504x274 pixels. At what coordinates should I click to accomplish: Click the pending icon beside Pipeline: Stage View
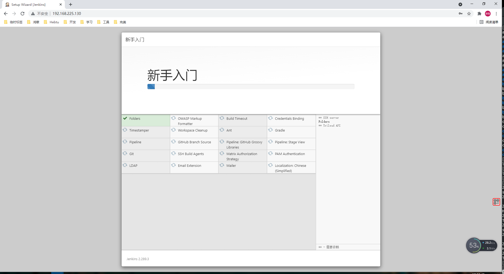pyautogui.click(x=271, y=142)
